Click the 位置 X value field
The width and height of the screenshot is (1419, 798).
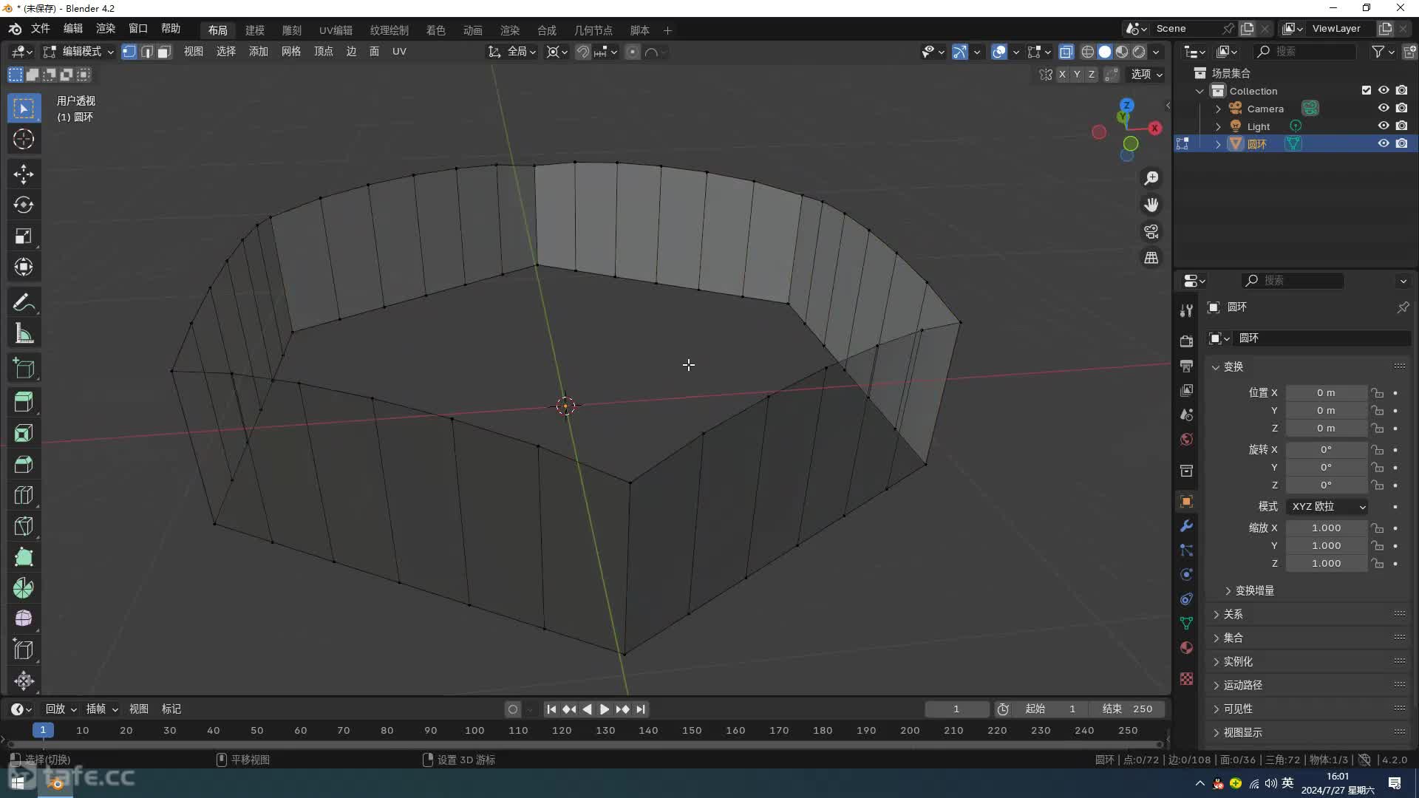1326,393
